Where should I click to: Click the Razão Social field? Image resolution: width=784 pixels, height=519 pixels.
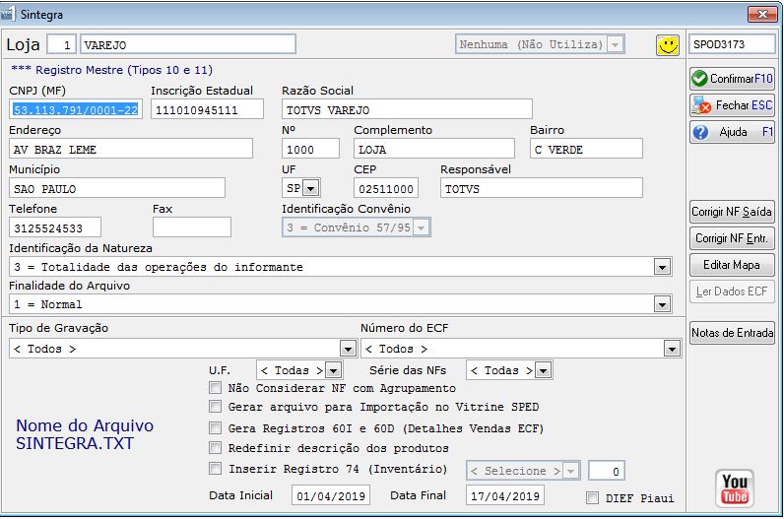[407, 109]
